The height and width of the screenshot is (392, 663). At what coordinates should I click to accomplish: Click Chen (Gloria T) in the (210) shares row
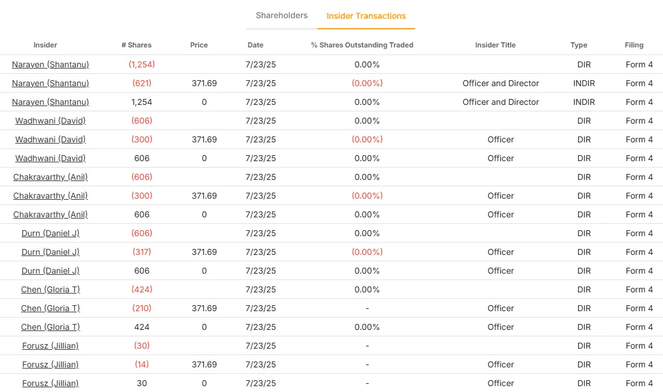[x=50, y=308]
